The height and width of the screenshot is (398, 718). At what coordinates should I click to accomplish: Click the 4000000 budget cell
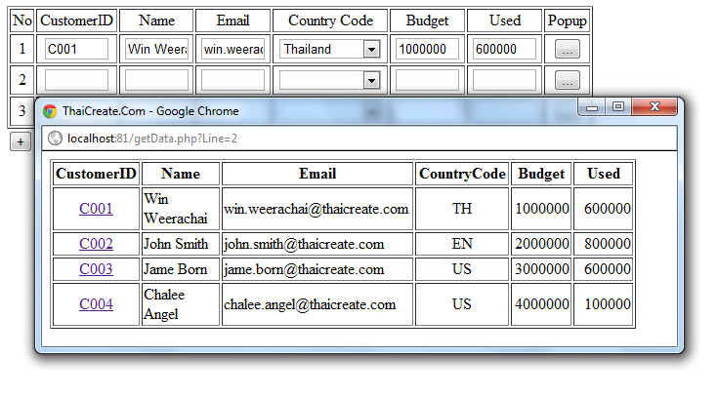click(541, 304)
